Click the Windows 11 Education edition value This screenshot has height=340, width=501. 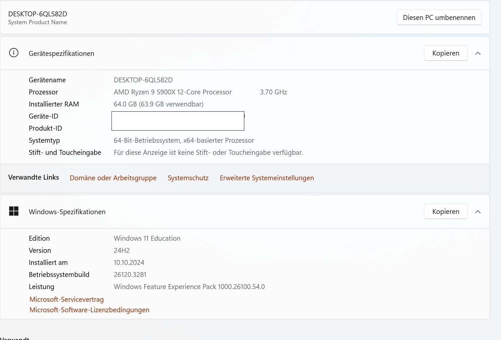147,238
